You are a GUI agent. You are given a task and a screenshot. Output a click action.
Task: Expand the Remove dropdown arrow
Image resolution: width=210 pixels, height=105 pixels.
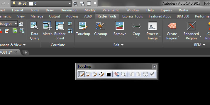coord(120,37)
